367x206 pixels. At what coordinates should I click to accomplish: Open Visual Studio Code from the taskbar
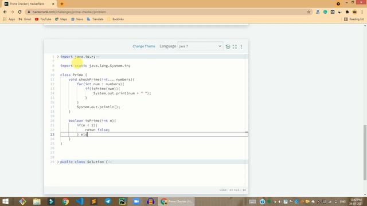click(x=80, y=201)
